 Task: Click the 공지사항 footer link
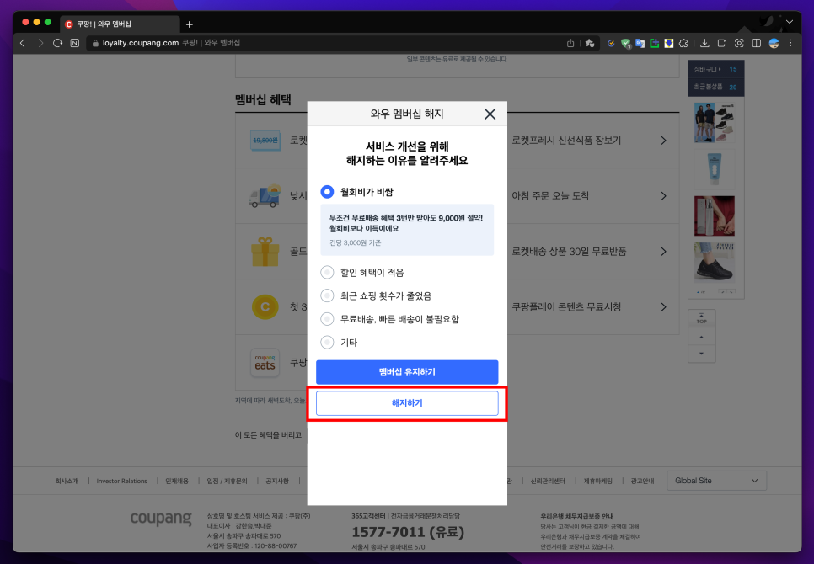click(277, 481)
